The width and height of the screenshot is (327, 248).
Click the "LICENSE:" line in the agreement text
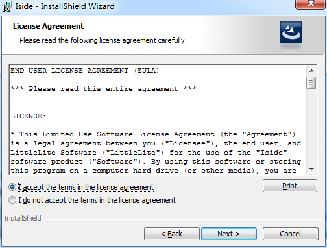29,116
